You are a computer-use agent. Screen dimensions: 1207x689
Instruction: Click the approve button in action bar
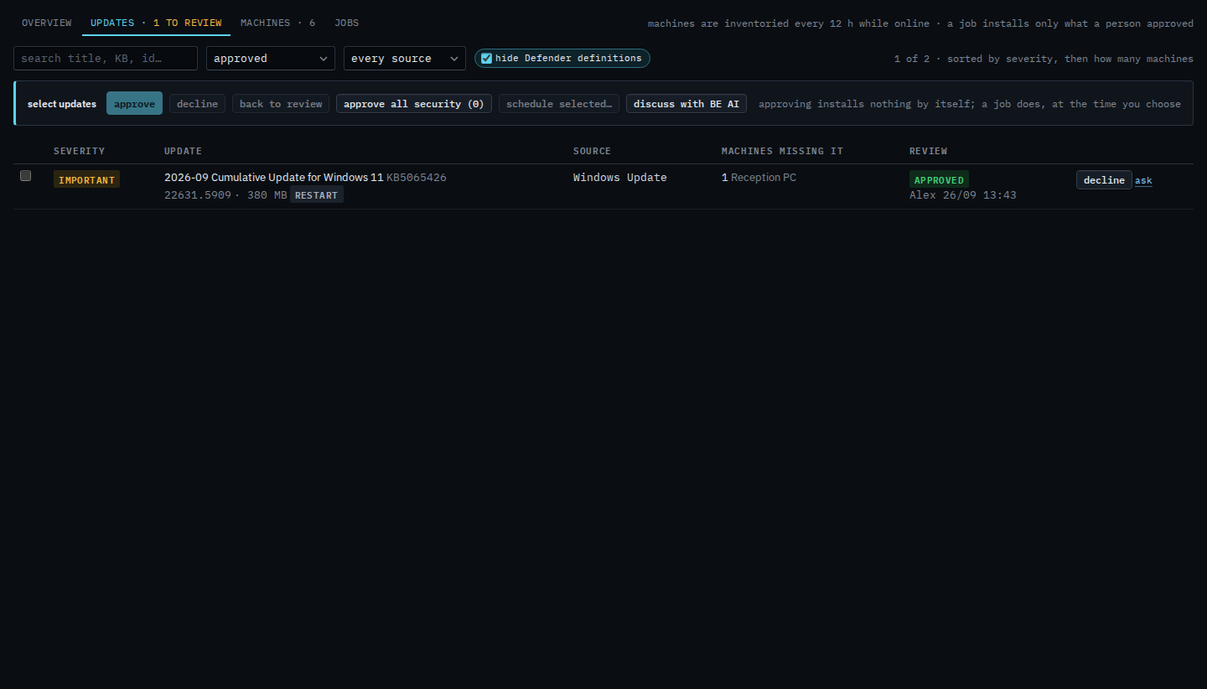134,103
